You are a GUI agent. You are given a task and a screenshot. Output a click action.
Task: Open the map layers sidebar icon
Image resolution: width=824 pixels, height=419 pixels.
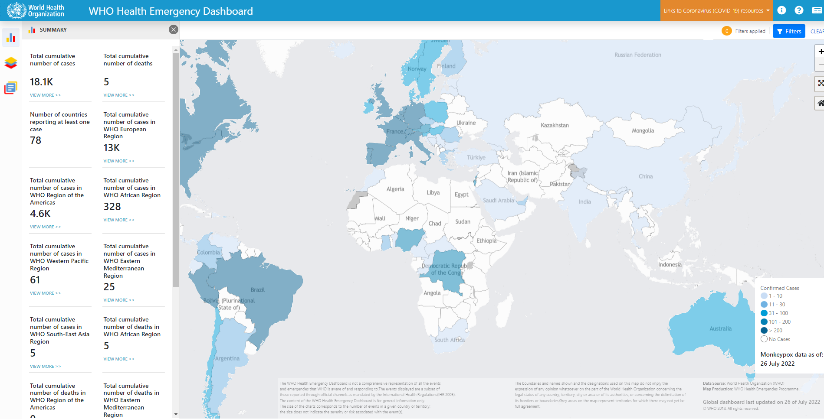tap(11, 63)
